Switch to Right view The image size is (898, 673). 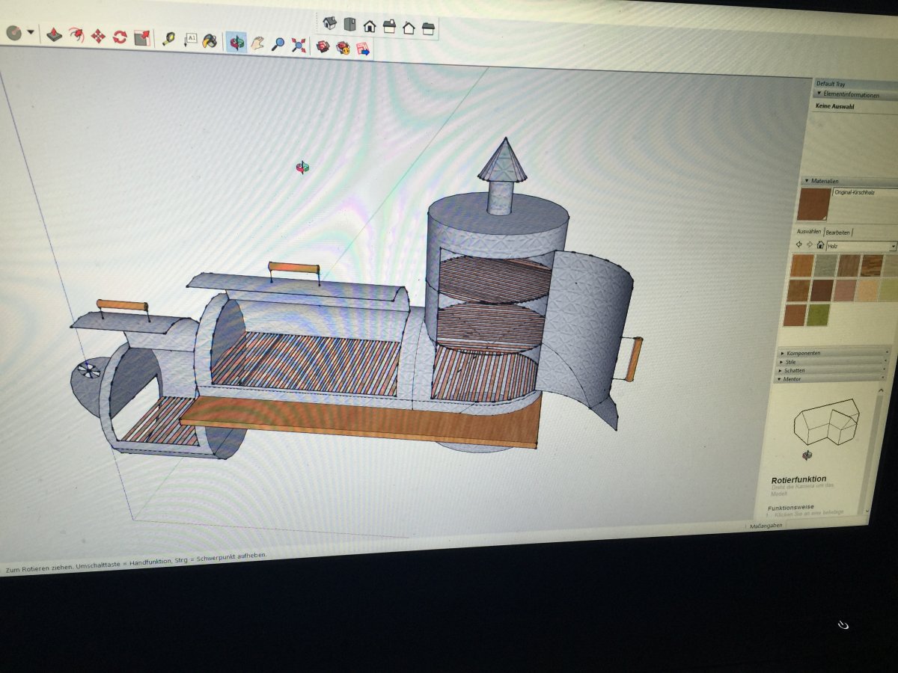[389, 27]
